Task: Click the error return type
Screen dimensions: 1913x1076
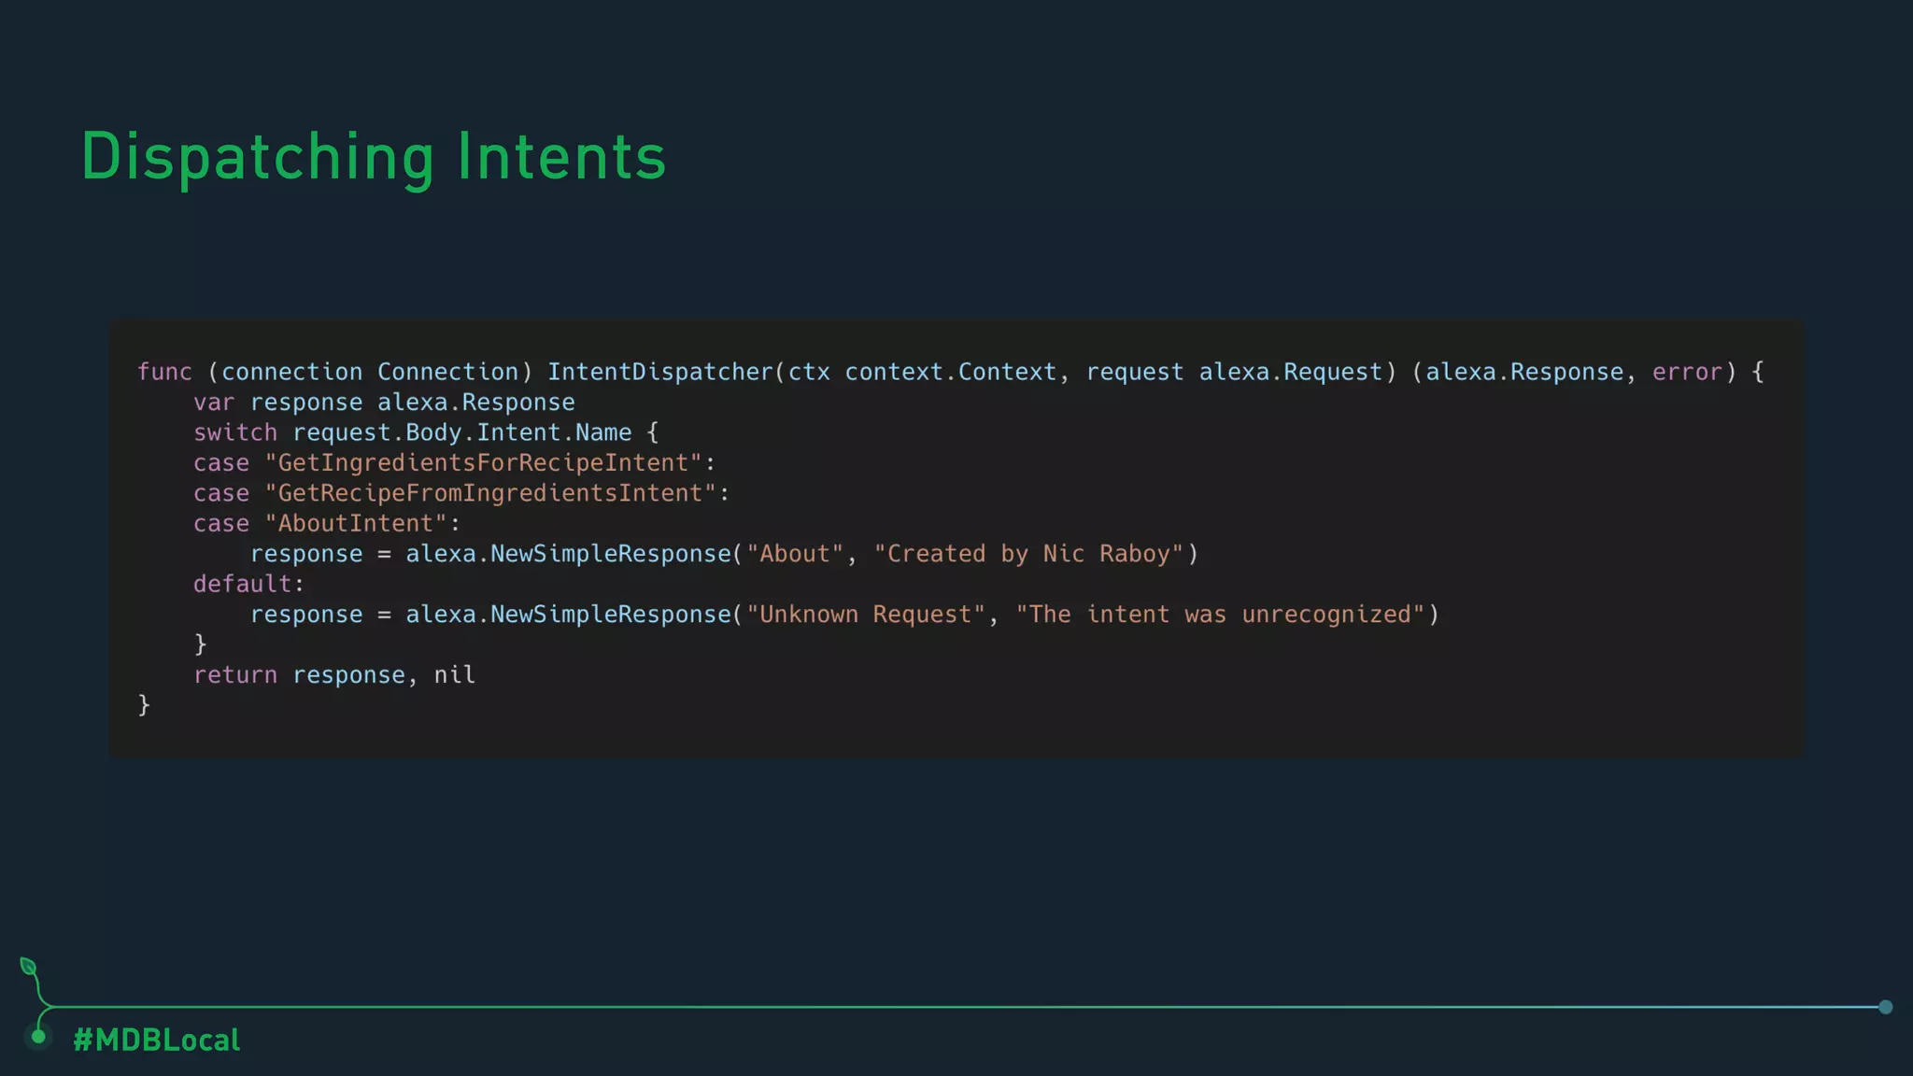Action: click(1686, 372)
